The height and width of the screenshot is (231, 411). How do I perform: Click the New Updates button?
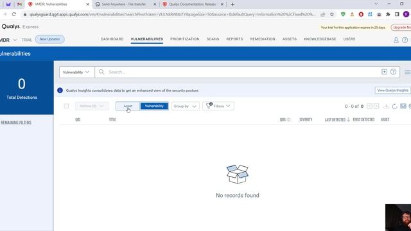click(50, 39)
